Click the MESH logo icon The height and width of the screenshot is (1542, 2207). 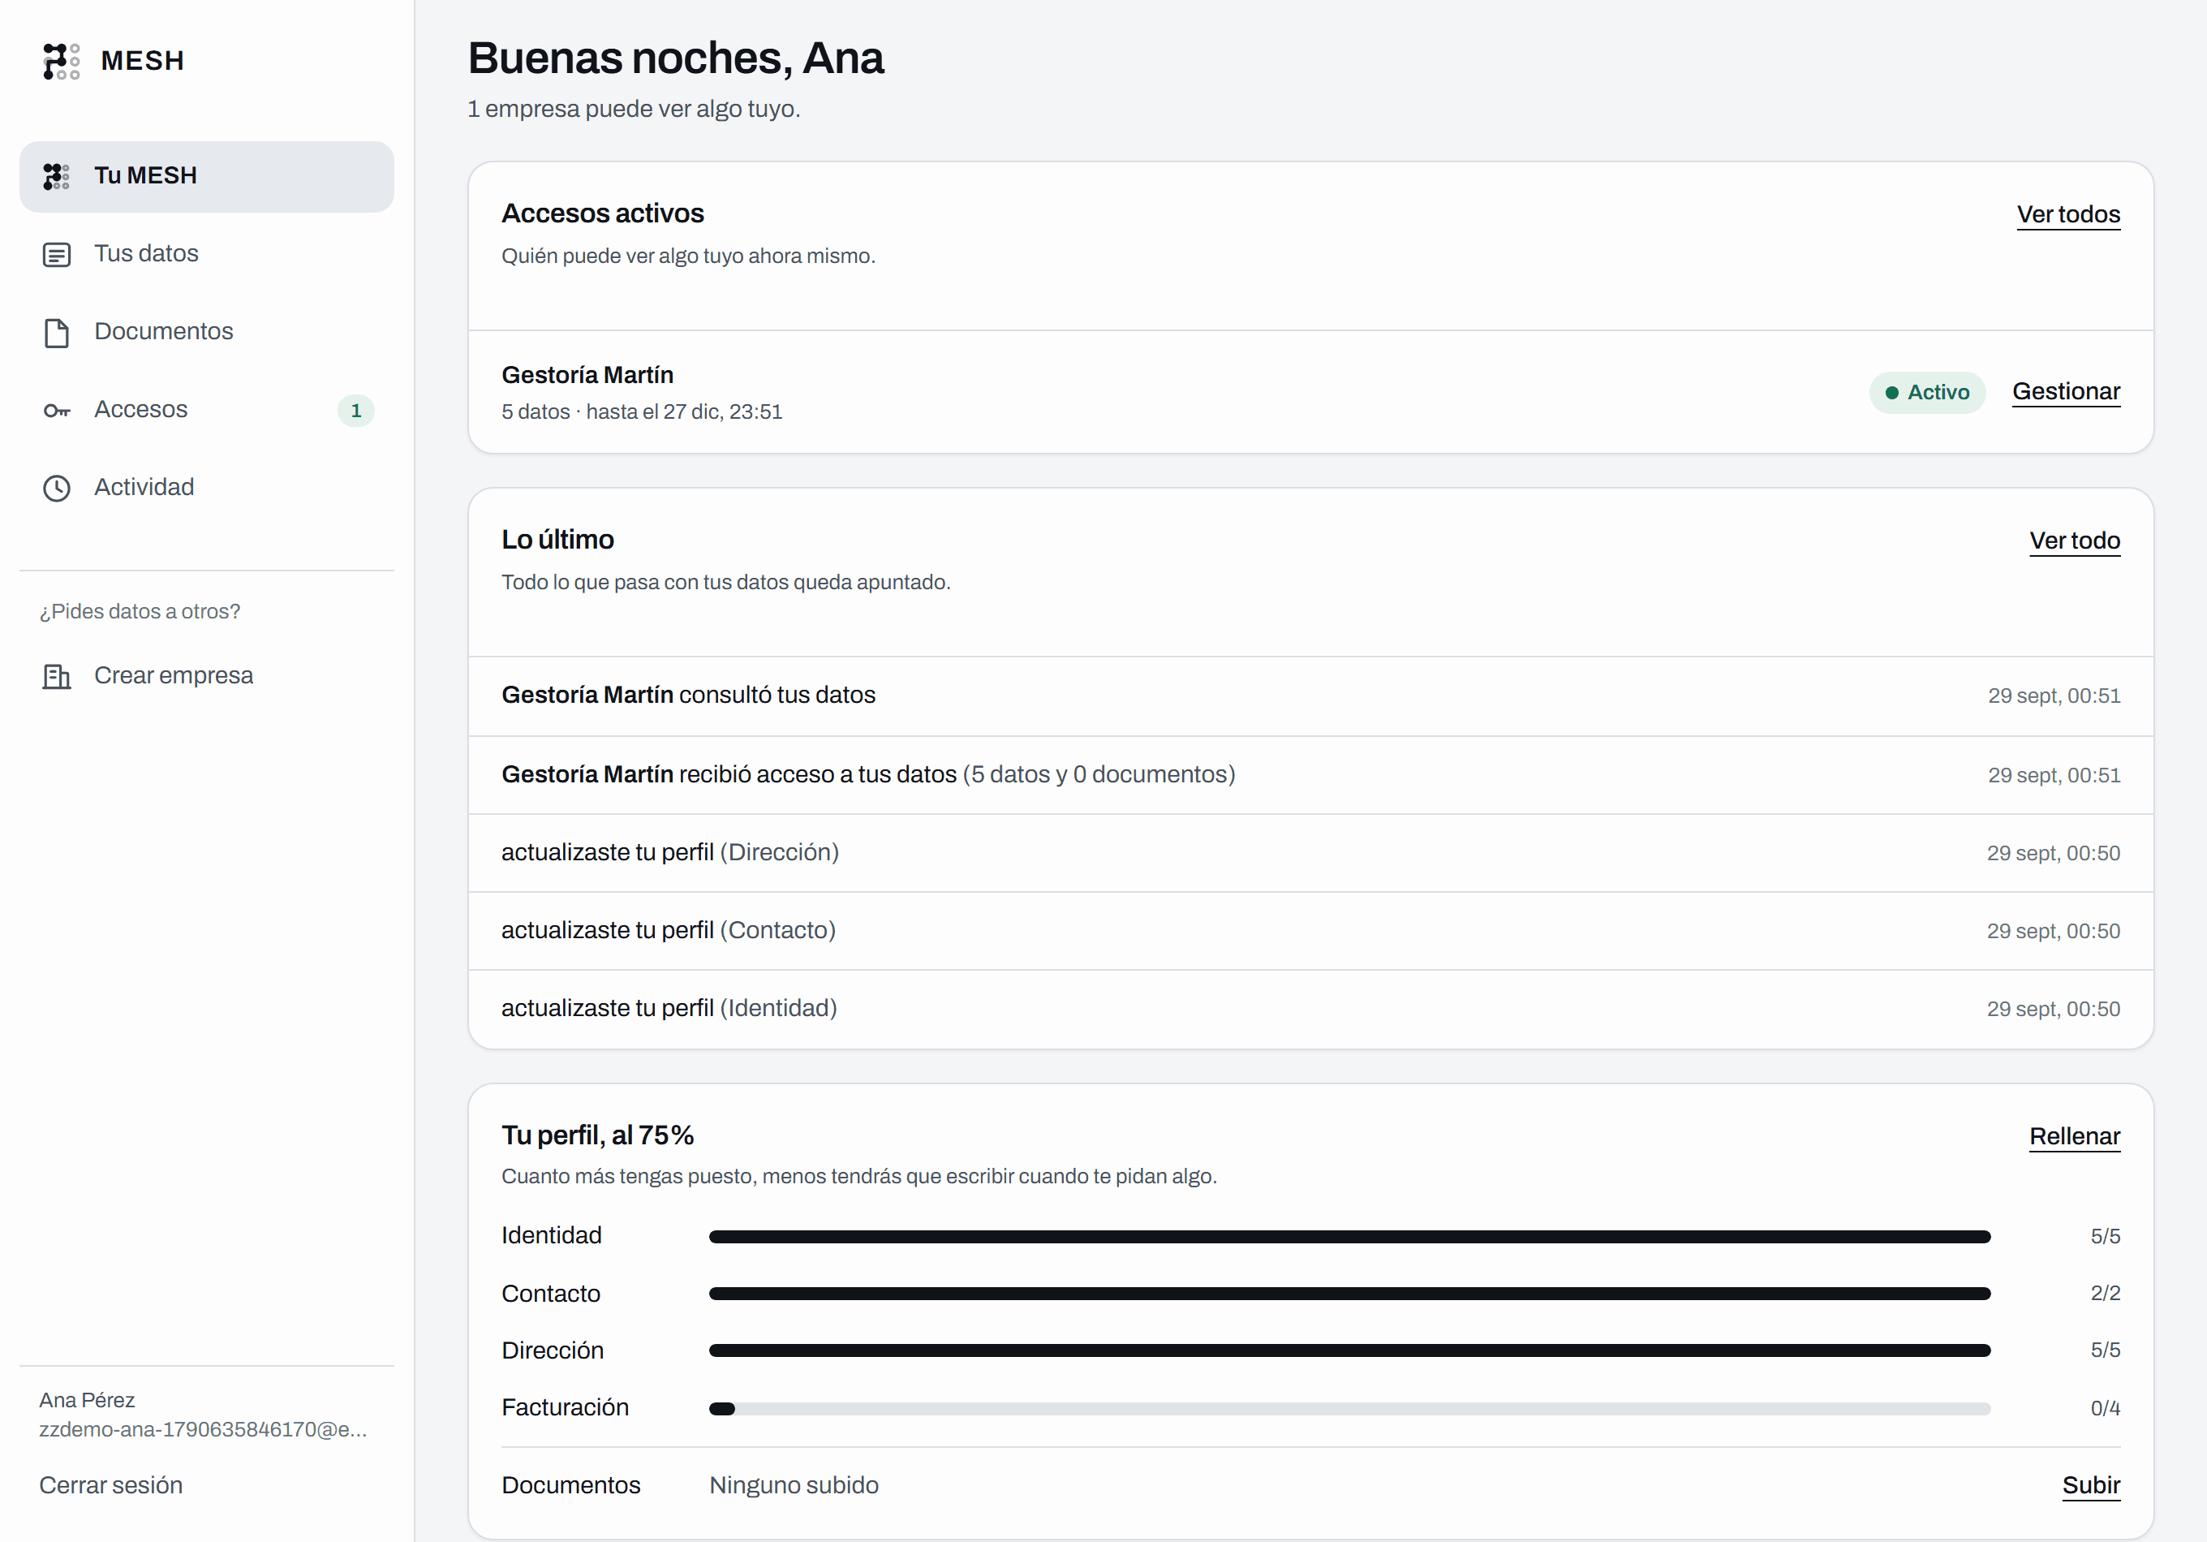[61, 61]
